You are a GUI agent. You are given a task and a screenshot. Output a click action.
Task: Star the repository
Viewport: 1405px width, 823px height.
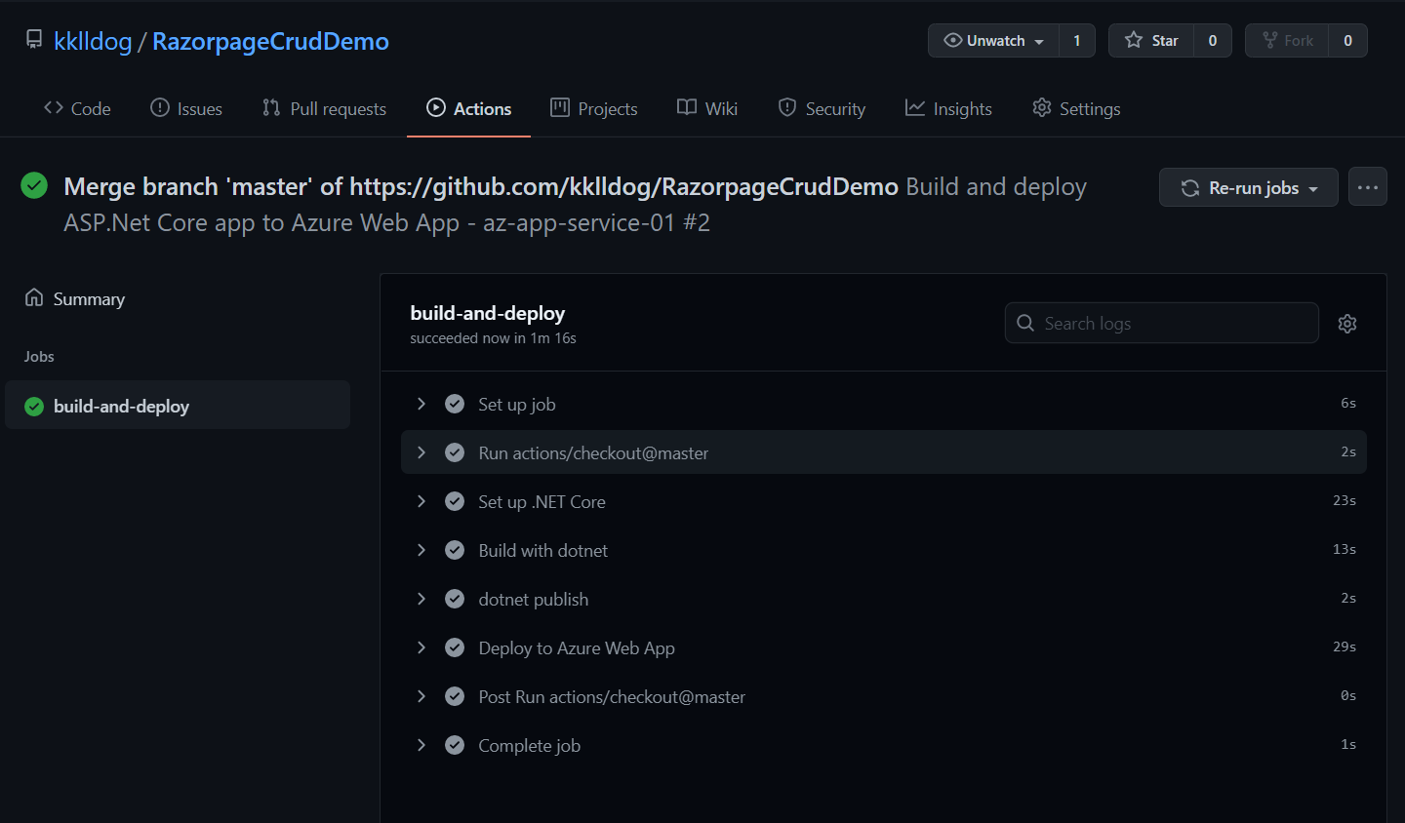[1151, 40]
